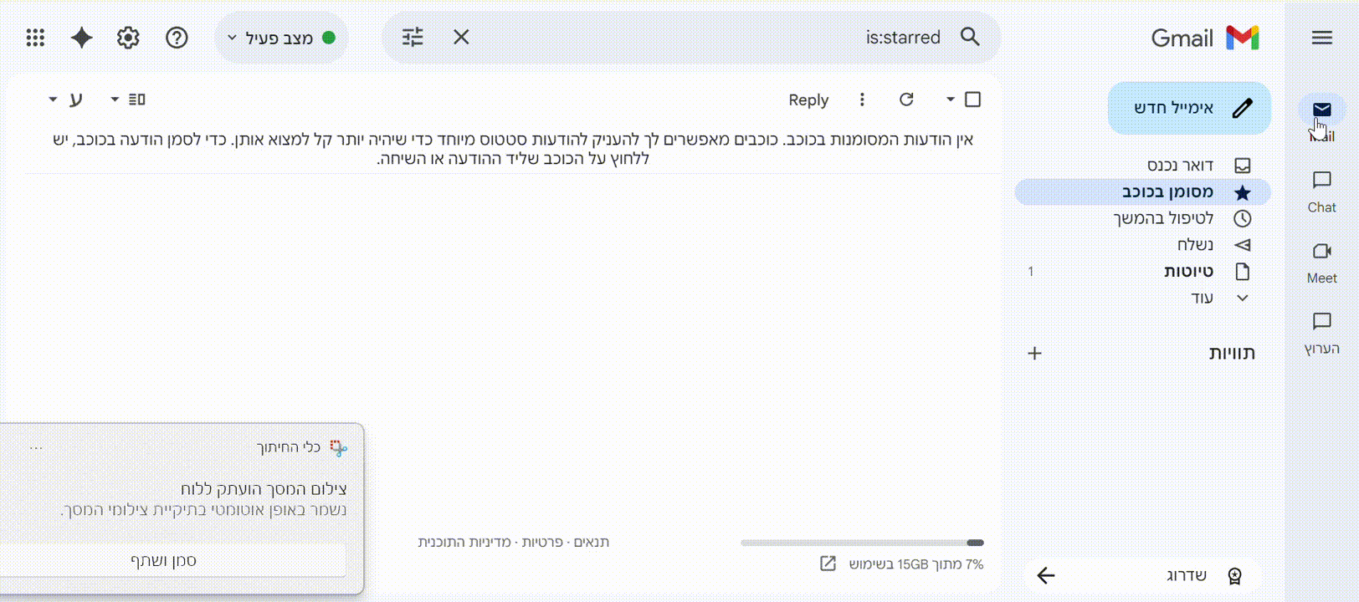1359x602 pixels.
Task: Show advanced search options filter icon
Action: 413,38
